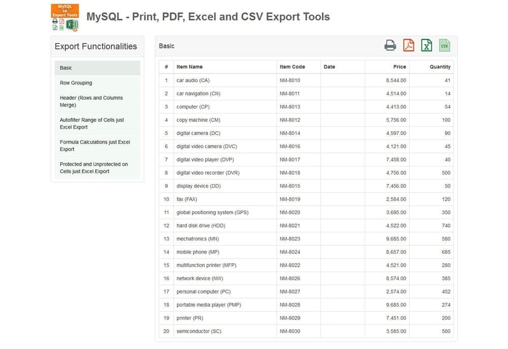Click the Price column header
Screen dimensions: 508x349
(x=399, y=67)
